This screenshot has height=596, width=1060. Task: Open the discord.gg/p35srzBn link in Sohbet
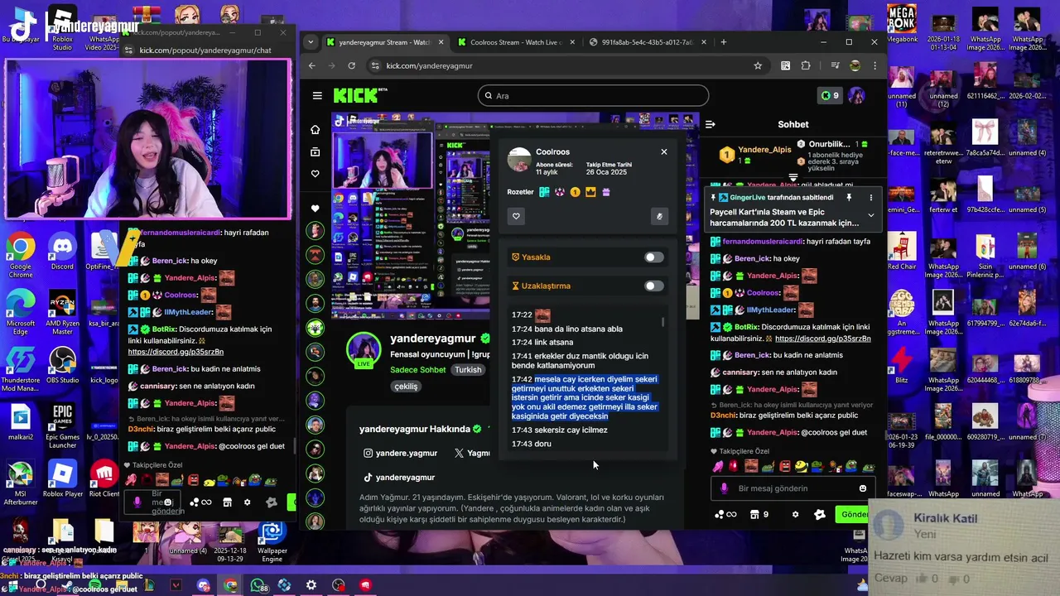click(823, 339)
